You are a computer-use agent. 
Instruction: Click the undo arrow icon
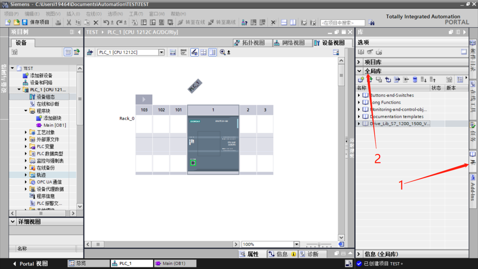(x=106, y=23)
